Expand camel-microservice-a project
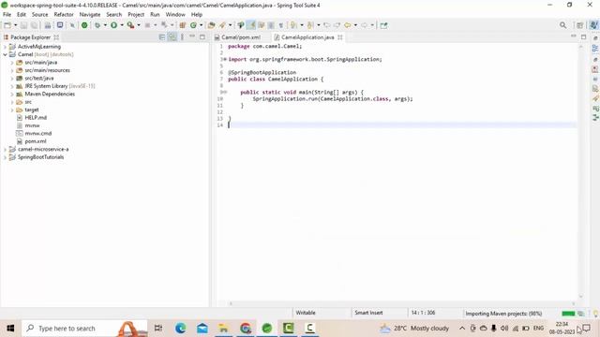Screen dimensions: 600x337 point(5,149)
